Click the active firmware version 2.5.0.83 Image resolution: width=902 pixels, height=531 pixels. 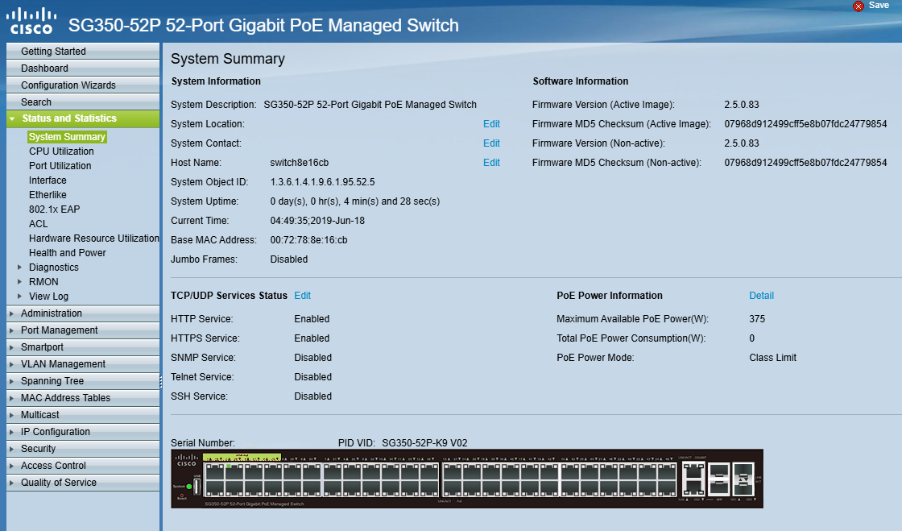click(742, 105)
